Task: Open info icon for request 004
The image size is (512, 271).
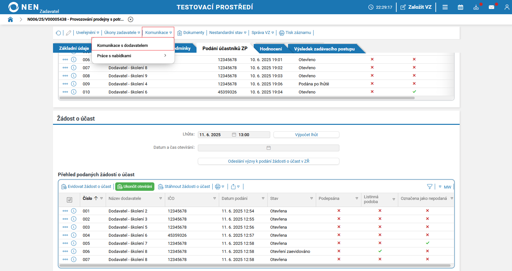Action: point(74,235)
